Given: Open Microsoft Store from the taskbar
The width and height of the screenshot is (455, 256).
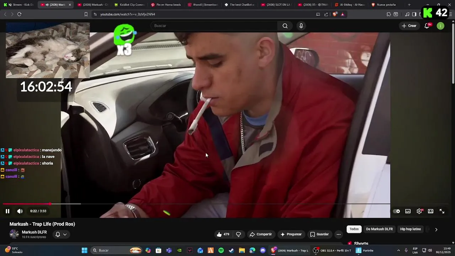Looking at the screenshot, I should coord(159,250).
